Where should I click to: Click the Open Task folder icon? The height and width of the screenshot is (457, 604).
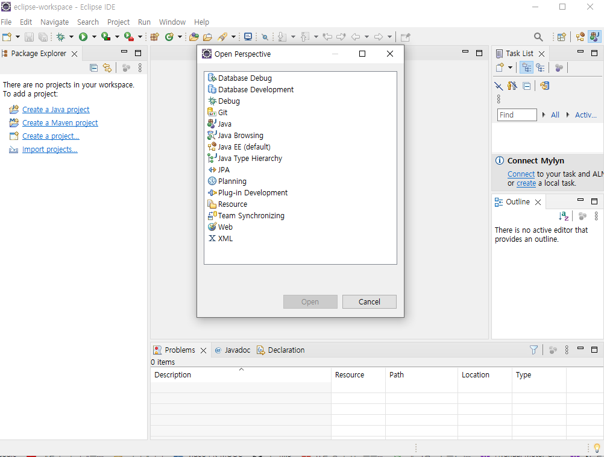coord(207,37)
